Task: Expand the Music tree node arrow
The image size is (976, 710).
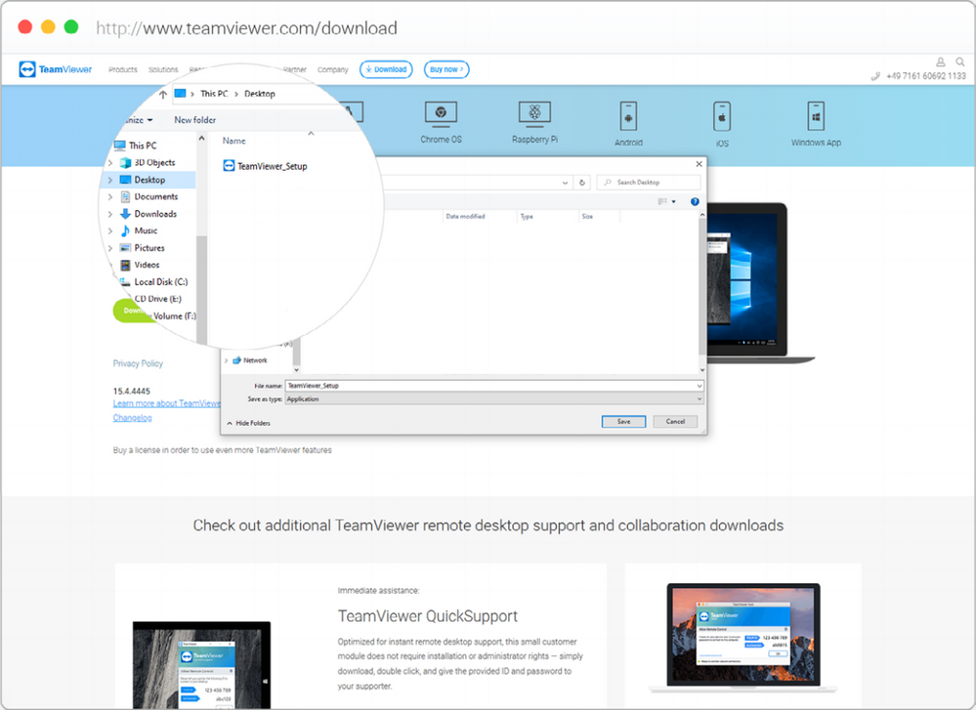Action: (x=110, y=230)
